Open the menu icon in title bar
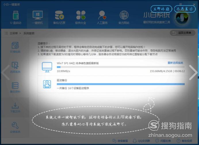199x145 pixels. 181,4
